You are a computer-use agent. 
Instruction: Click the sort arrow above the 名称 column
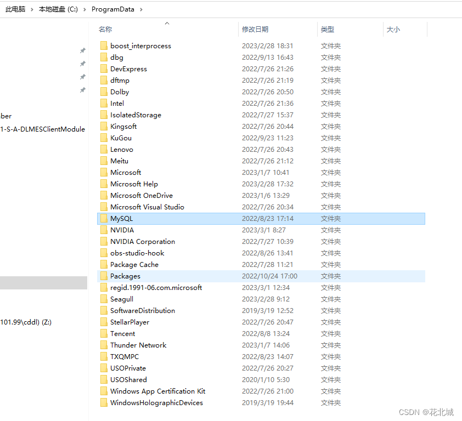click(x=167, y=23)
